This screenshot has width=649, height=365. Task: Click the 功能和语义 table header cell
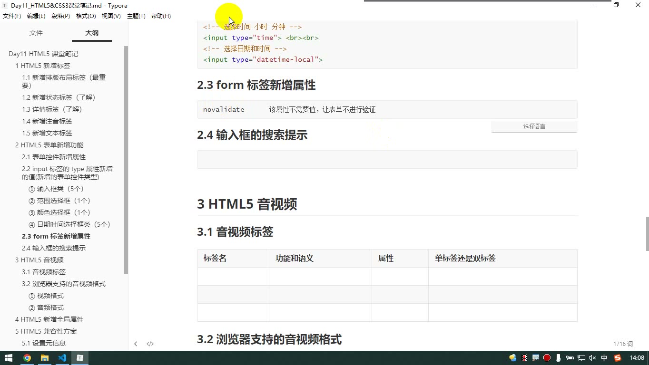(320, 259)
